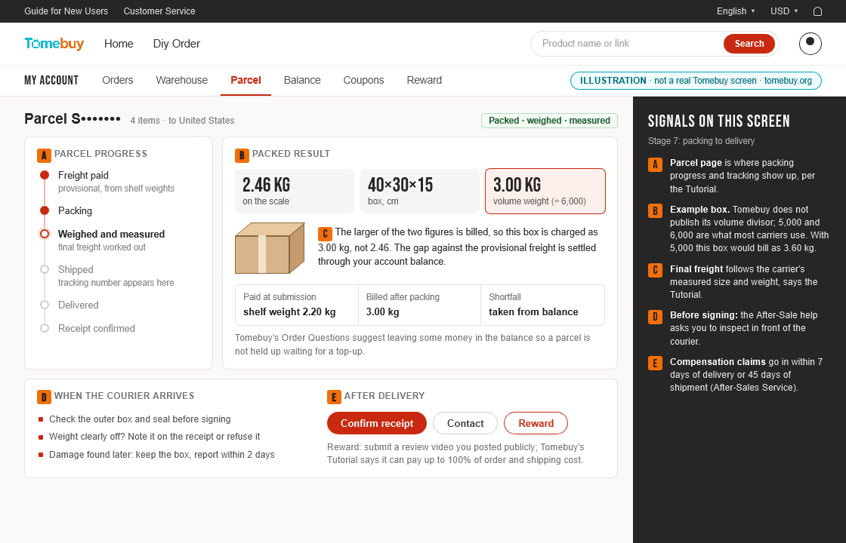Select the Receipt confirmed step dot
Image resolution: width=846 pixels, height=543 pixels.
[x=45, y=328]
